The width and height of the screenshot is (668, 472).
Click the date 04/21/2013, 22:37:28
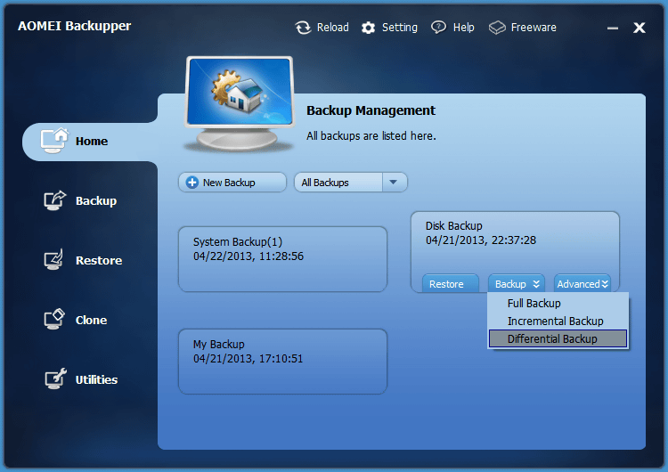pyautogui.click(x=481, y=240)
